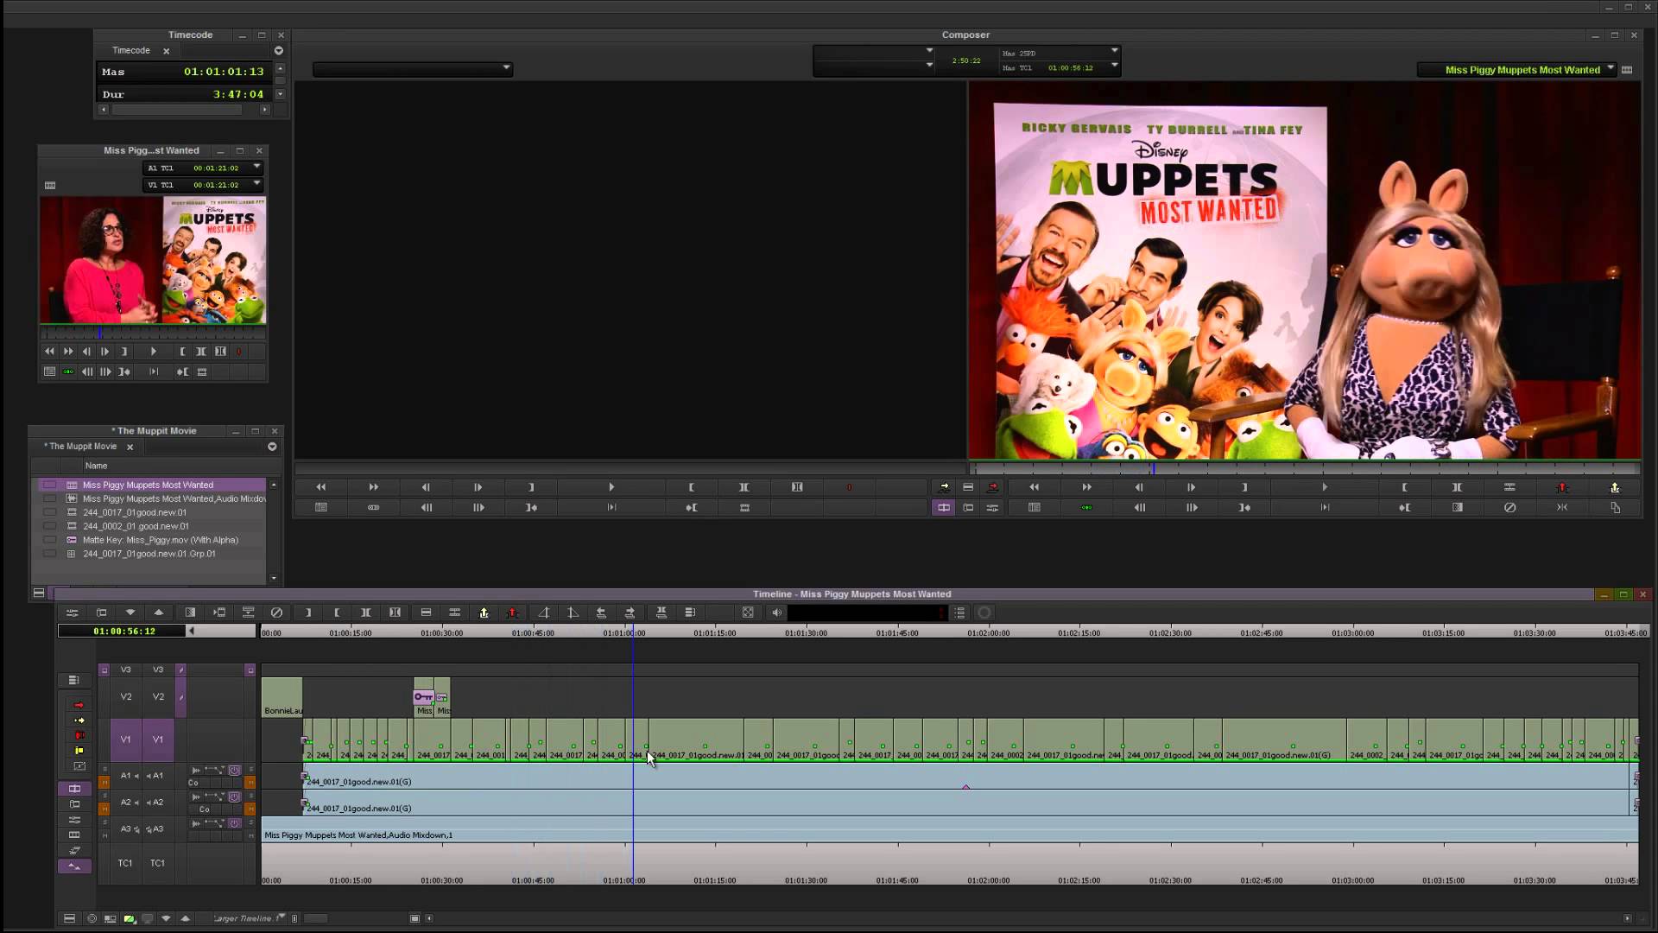The width and height of the screenshot is (1658, 933).
Task: Click yellow Splice-In button under record monitor
Action: coord(1614,487)
